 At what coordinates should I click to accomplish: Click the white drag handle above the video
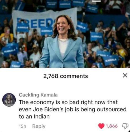[x=96, y=1]
